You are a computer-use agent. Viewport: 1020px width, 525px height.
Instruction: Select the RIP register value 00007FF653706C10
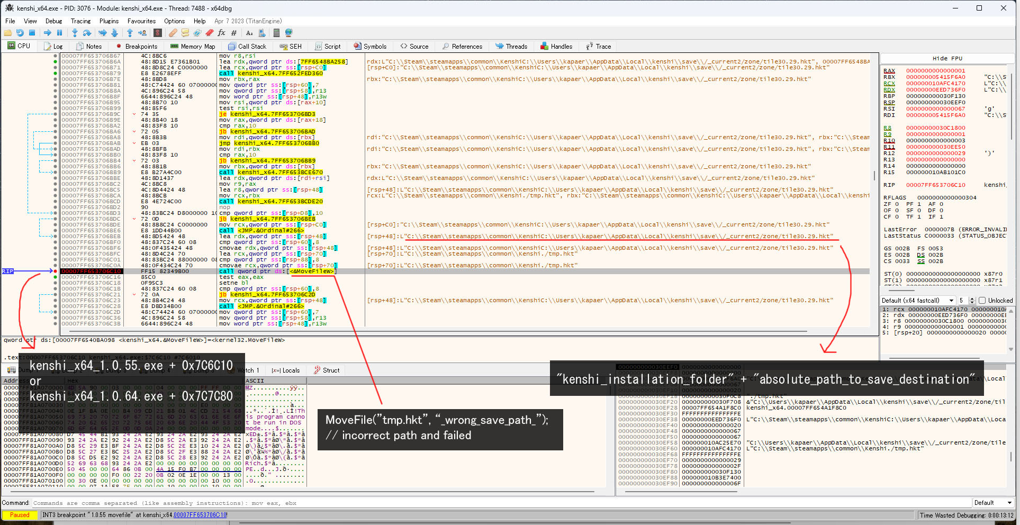coord(935,185)
